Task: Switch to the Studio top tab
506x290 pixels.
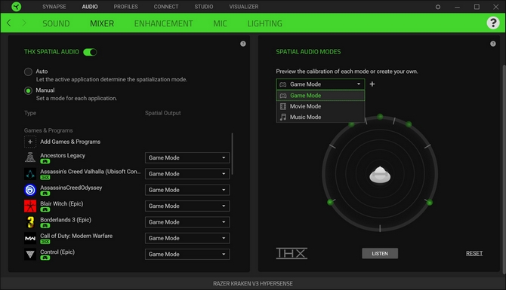Action: coord(204,7)
